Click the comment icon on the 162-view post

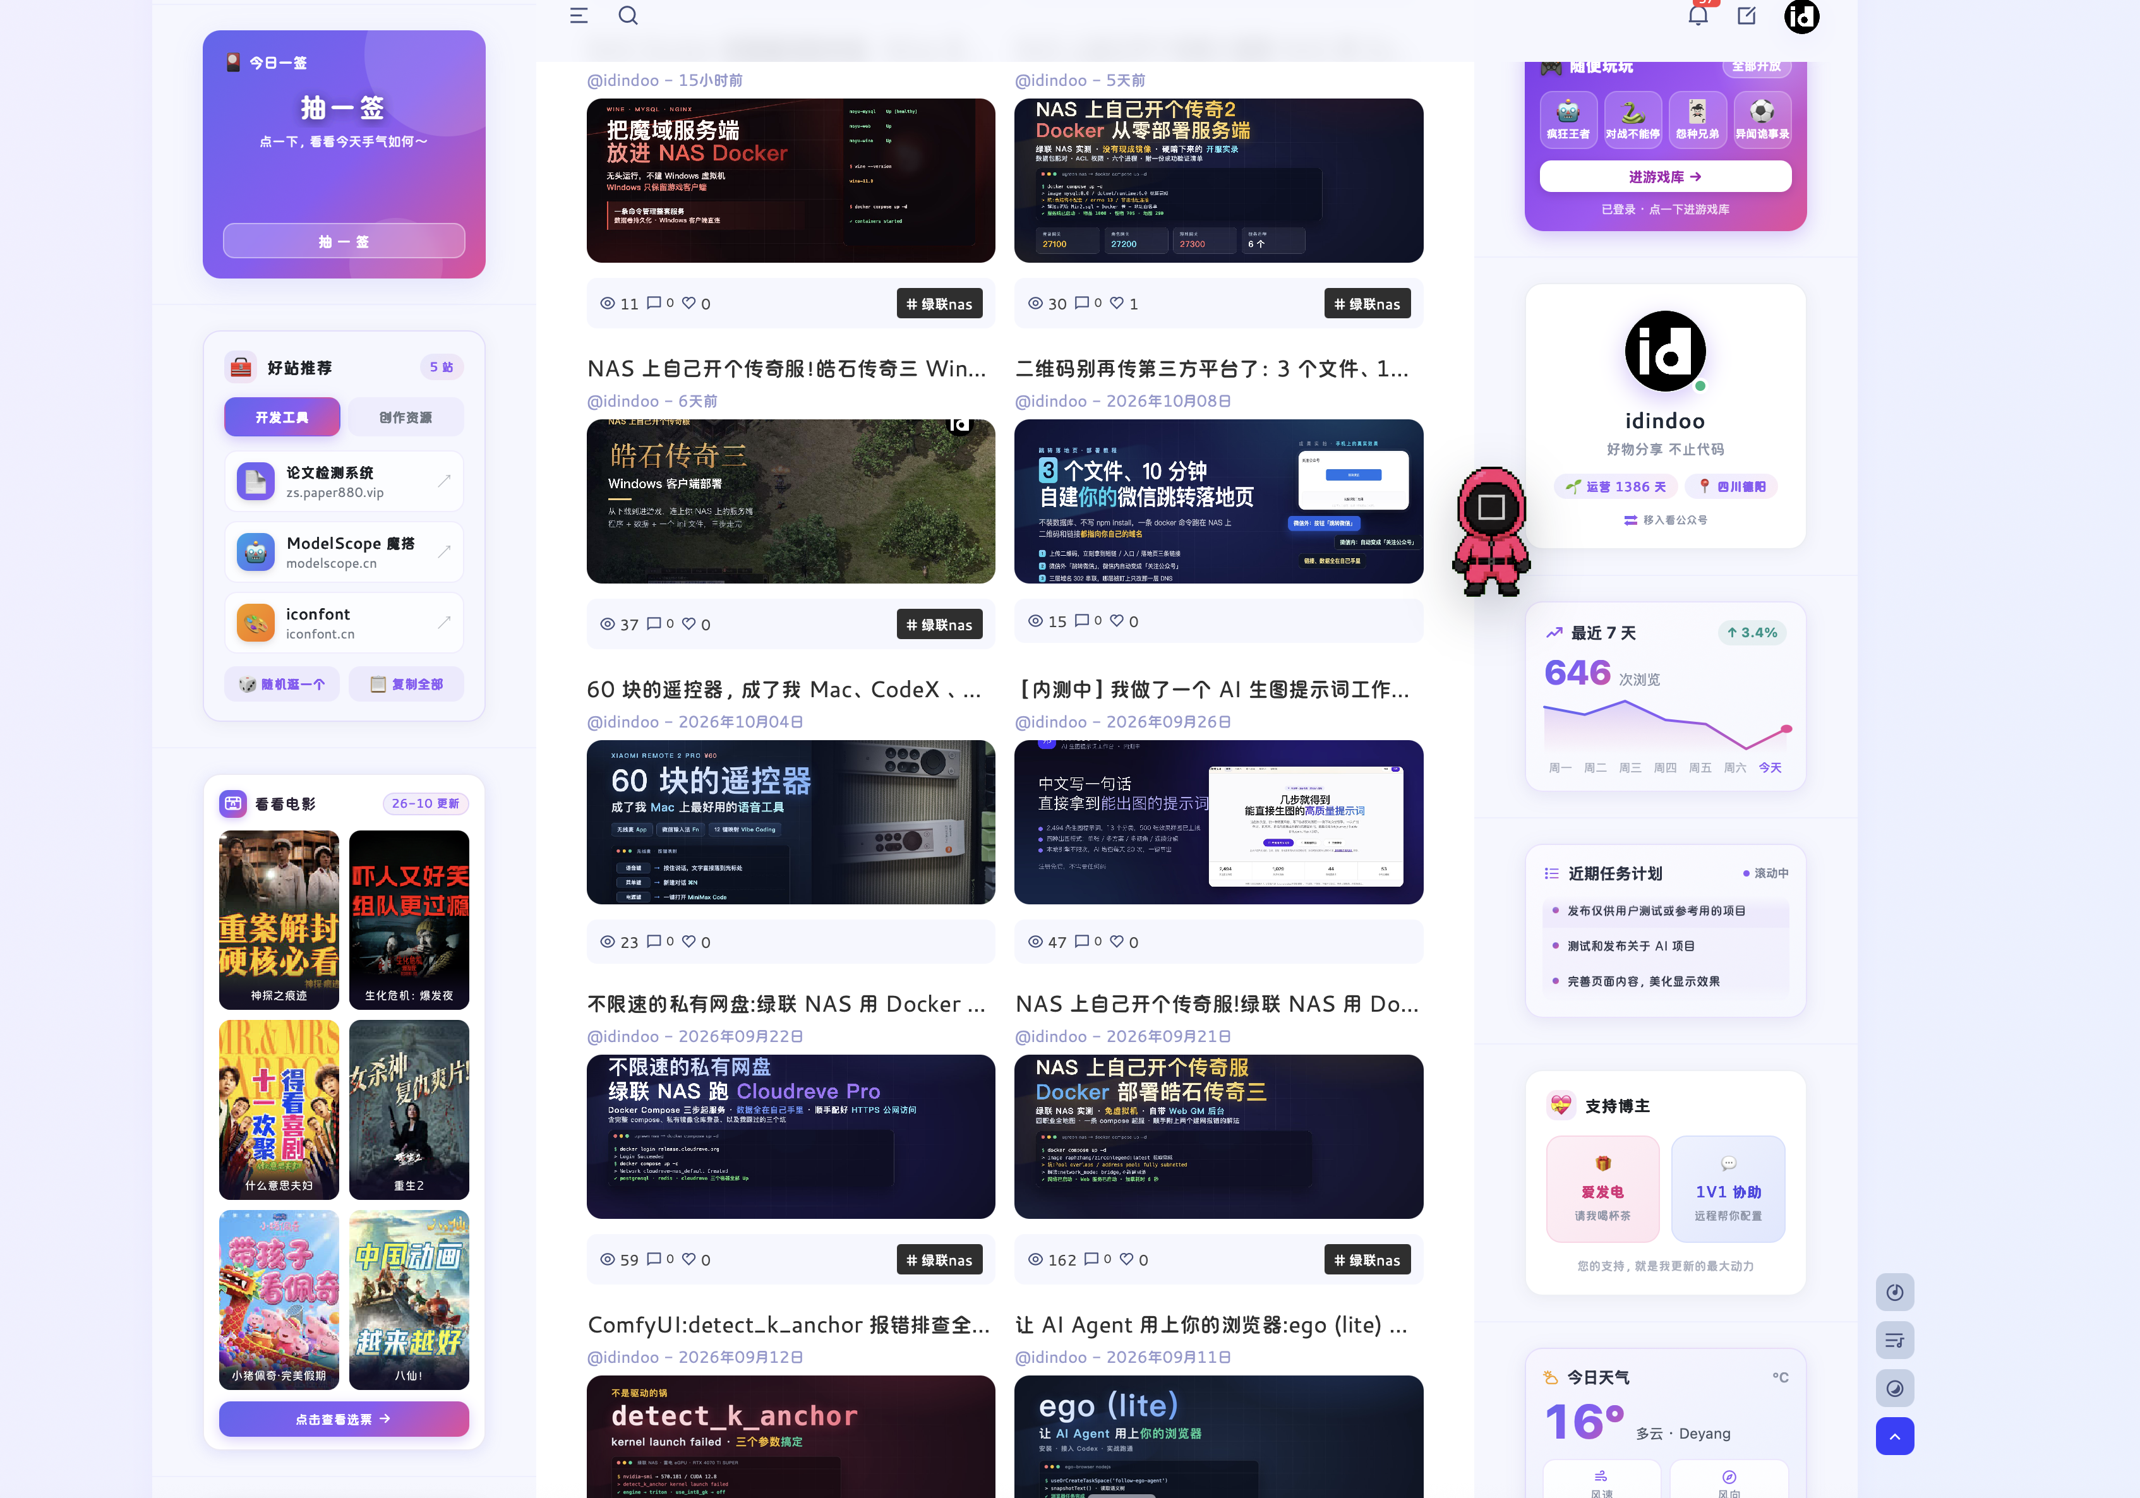pos(1091,1259)
